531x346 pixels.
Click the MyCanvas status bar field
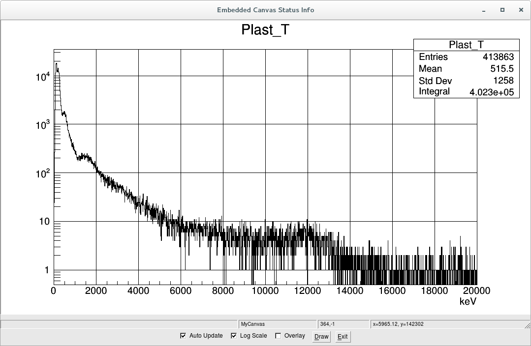tap(277, 324)
